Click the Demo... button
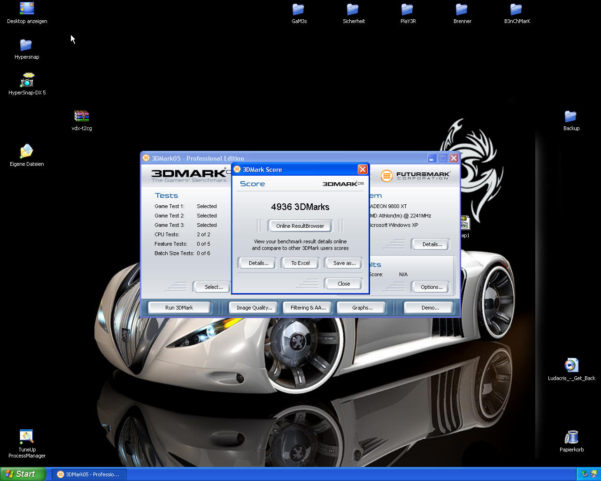Viewport: 601px width, 481px height. 430,308
